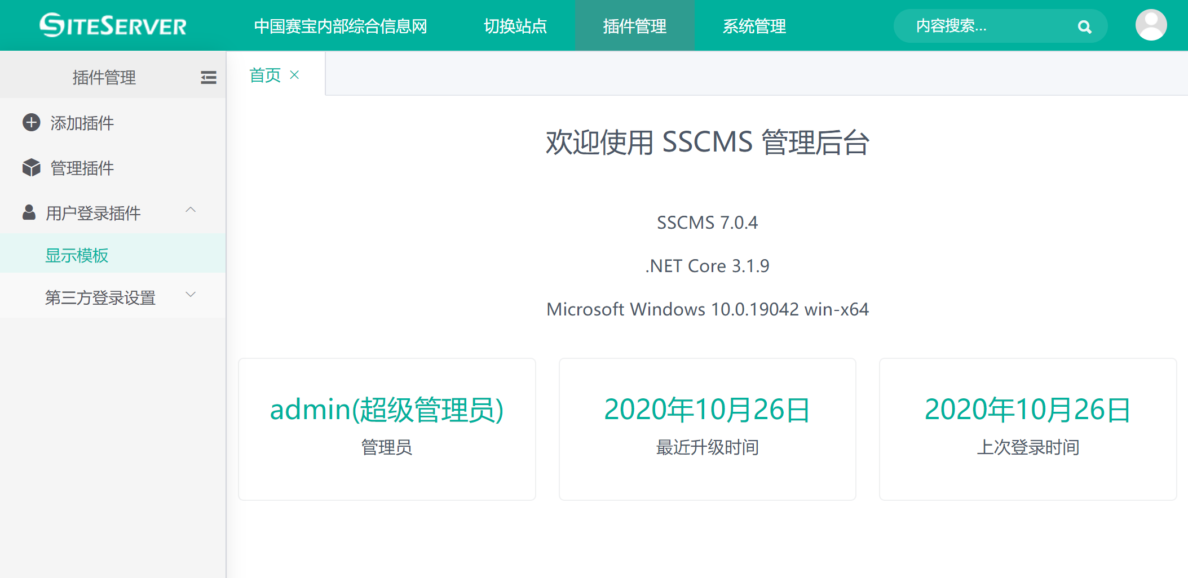Close the 首页 tab
Screen dimensions: 1188x578
[294, 74]
